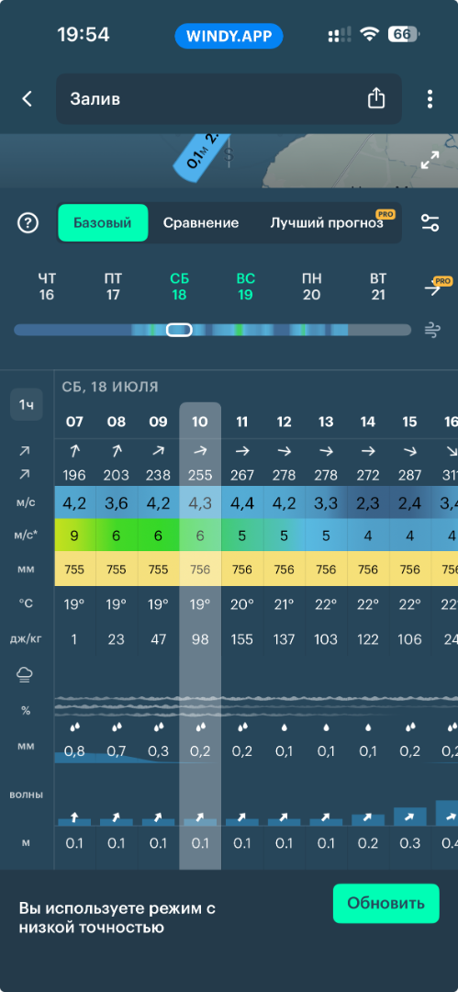Image resolution: width=458 pixels, height=992 pixels.
Task: Open forecast settings sliders icon
Action: click(x=430, y=222)
